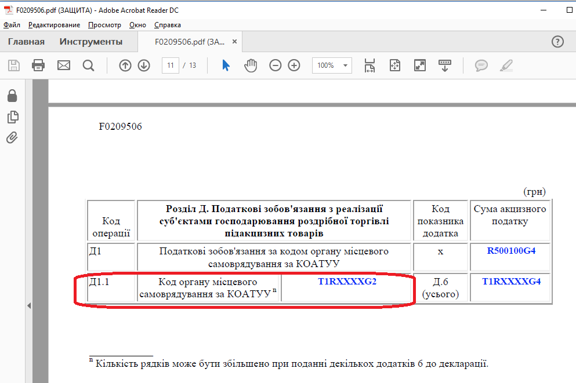Switch to the Главная tab
This screenshot has width=576, height=383.
point(26,42)
